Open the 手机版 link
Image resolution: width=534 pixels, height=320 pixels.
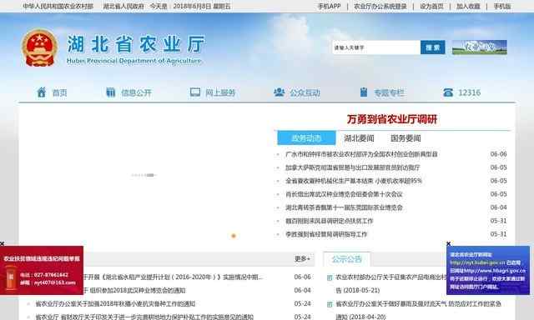(x=502, y=6)
